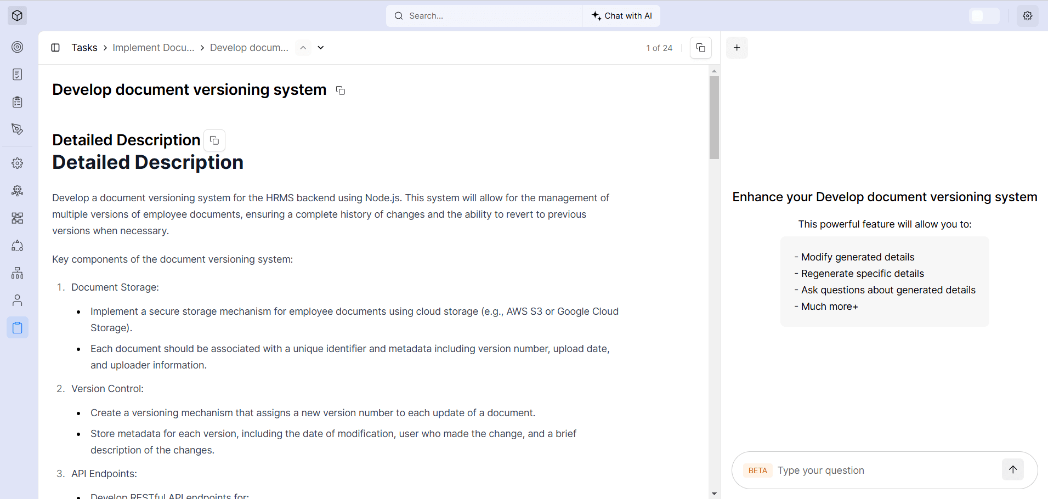Open the user profile sidebar icon
Screen dimensions: 1048x499
pos(18,300)
